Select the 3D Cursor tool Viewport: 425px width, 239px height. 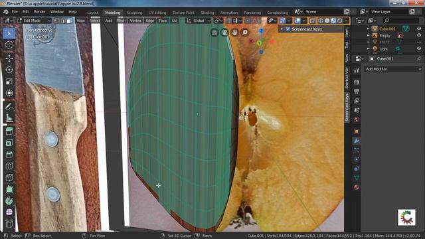tap(9, 44)
